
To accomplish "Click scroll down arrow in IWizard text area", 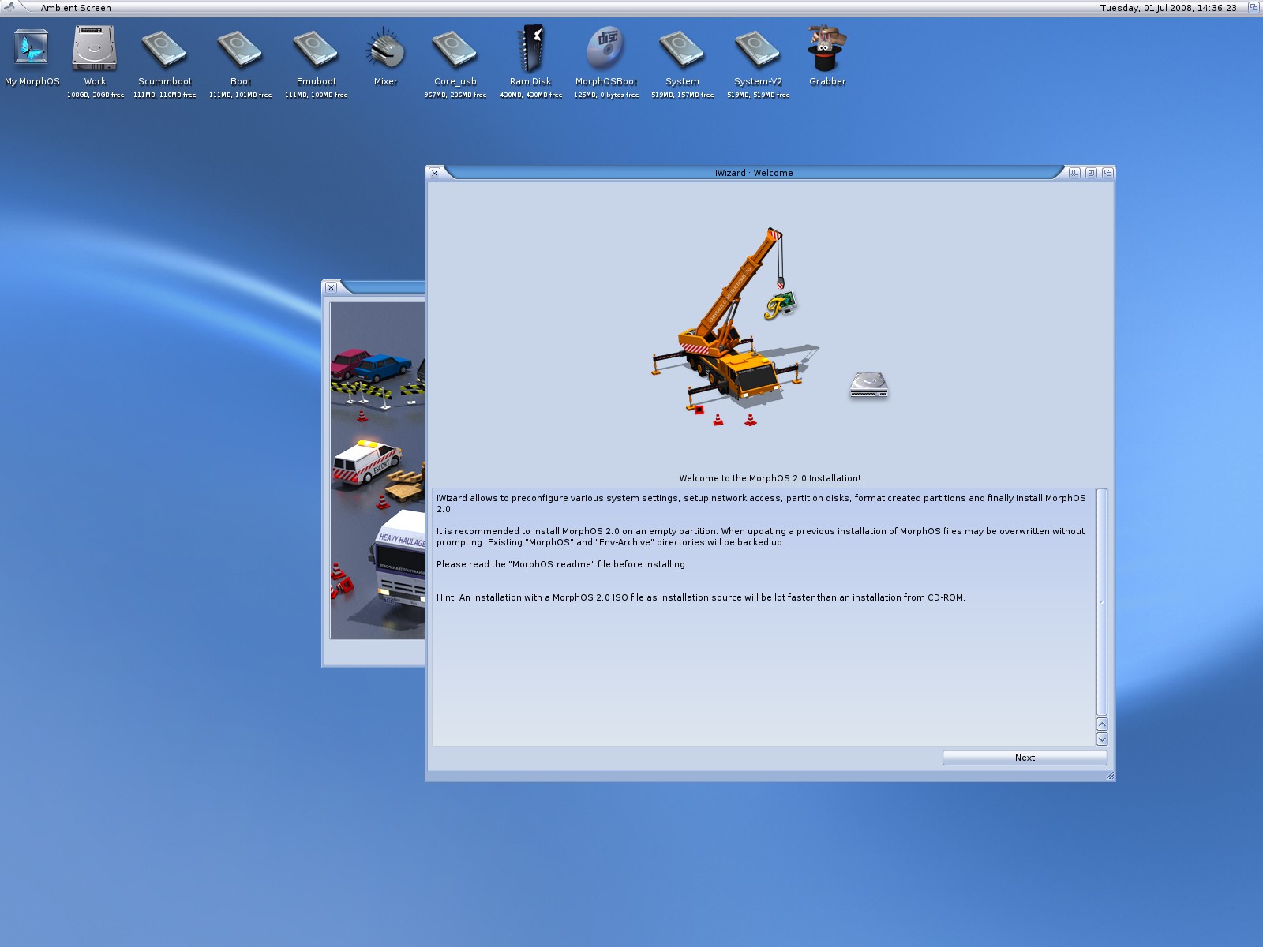I will 1102,739.
